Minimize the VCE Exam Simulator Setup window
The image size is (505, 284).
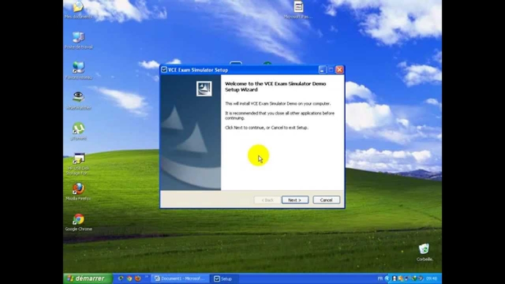(x=322, y=70)
